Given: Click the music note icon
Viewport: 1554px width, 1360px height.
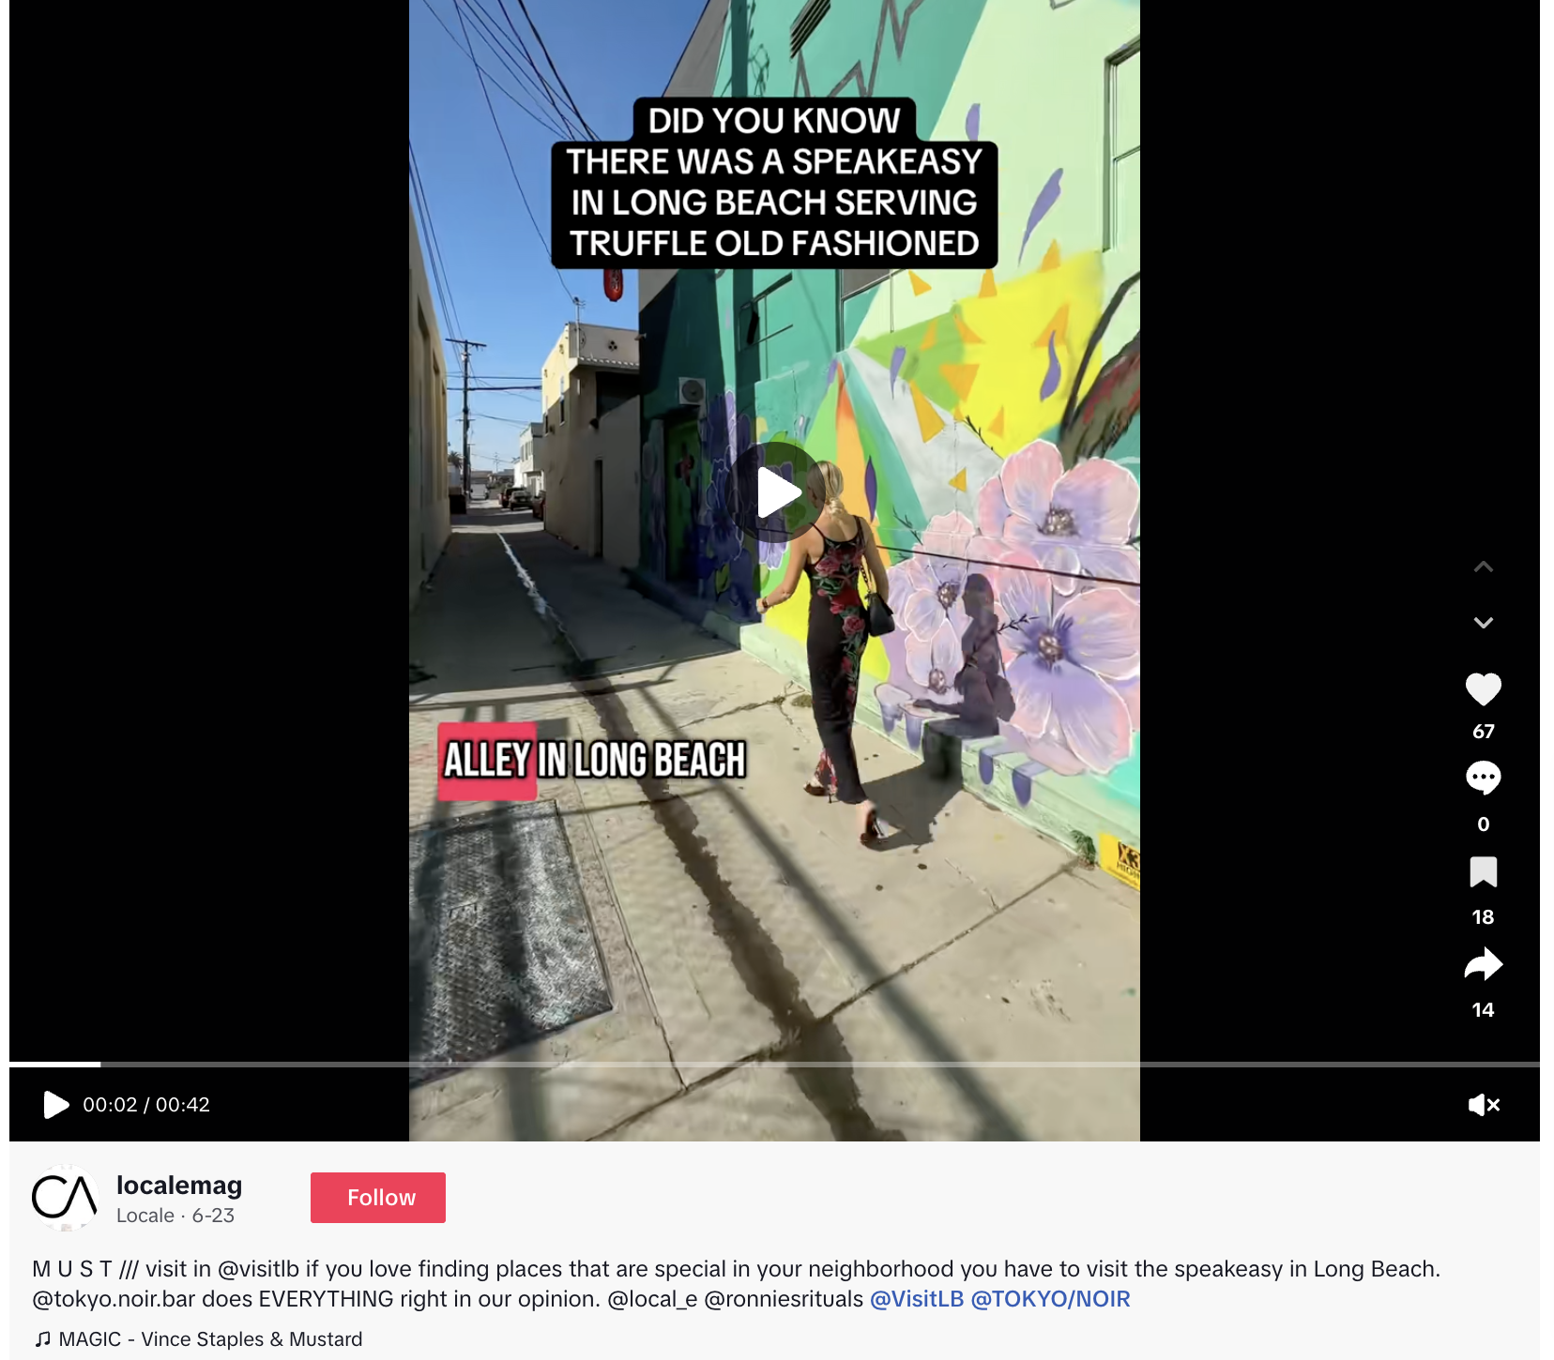Looking at the screenshot, I should pos(42,1339).
